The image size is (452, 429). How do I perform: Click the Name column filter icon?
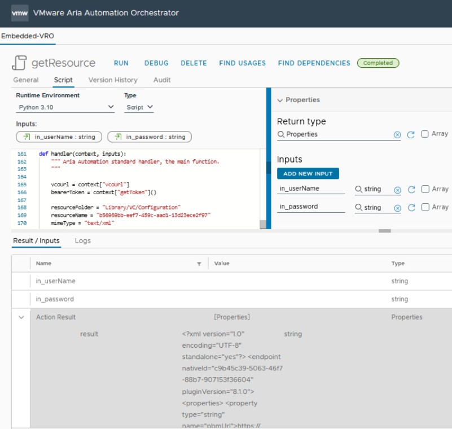(x=199, y=264)
